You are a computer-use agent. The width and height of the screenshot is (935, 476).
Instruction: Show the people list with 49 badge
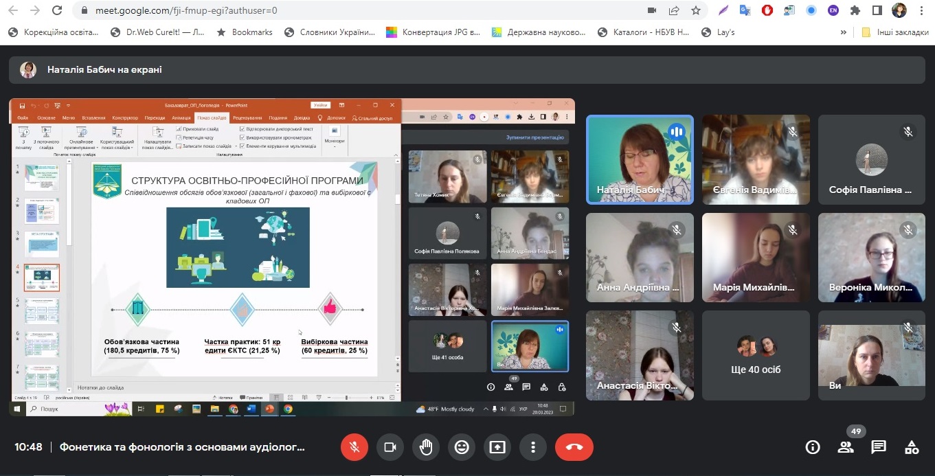click(846, 447)
